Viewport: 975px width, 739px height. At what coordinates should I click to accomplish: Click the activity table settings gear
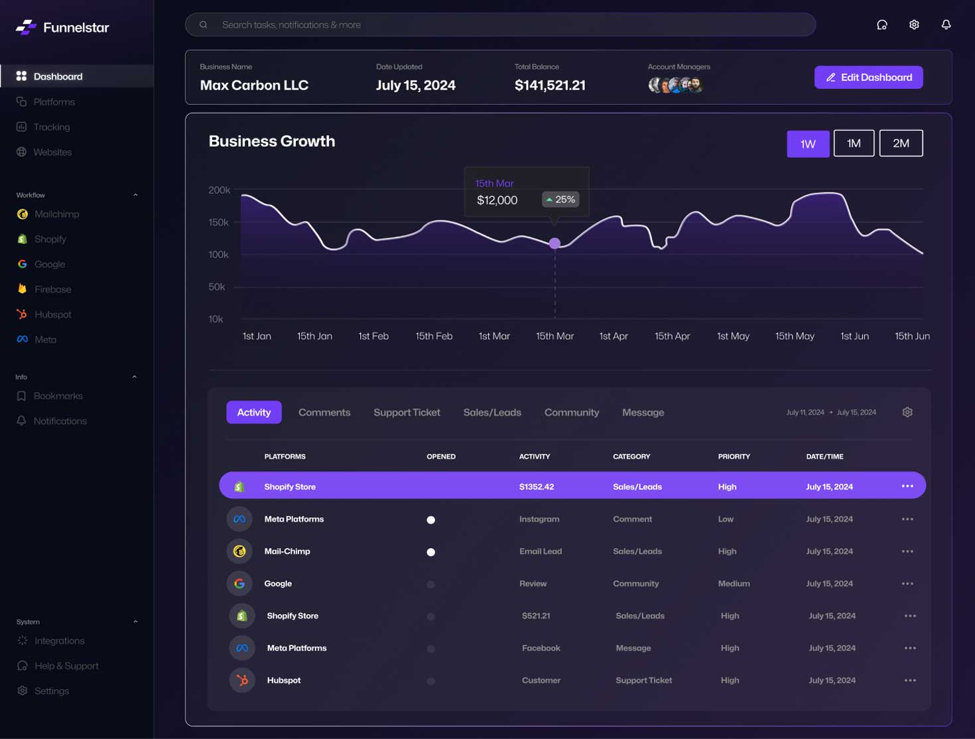click(x=907, y=412)
